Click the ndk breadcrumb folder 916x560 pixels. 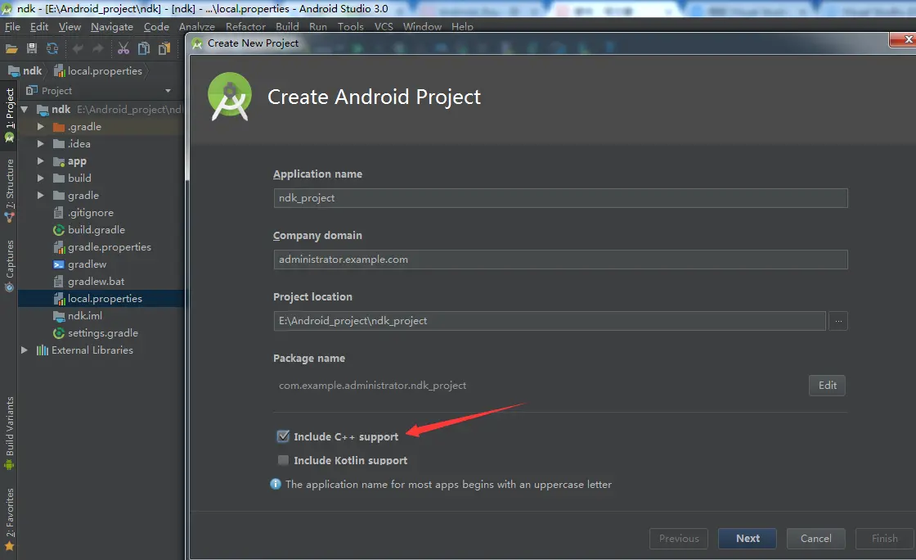point(25,70)
